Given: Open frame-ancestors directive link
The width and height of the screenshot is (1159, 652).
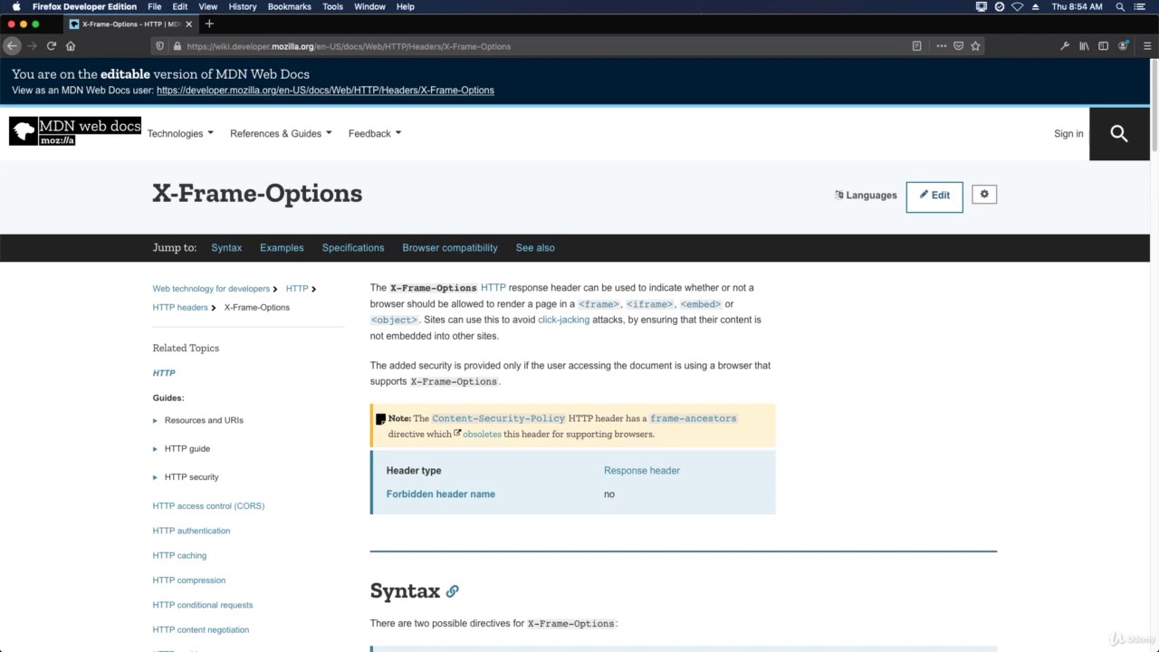Looking at the screenshot, I should (x=694, y=418).
